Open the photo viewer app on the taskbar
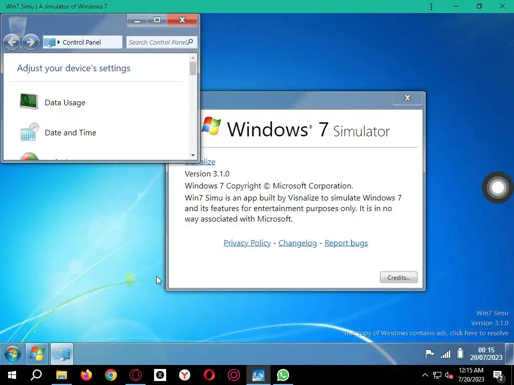Screen dimensions: 514x385 coord(259,375)
